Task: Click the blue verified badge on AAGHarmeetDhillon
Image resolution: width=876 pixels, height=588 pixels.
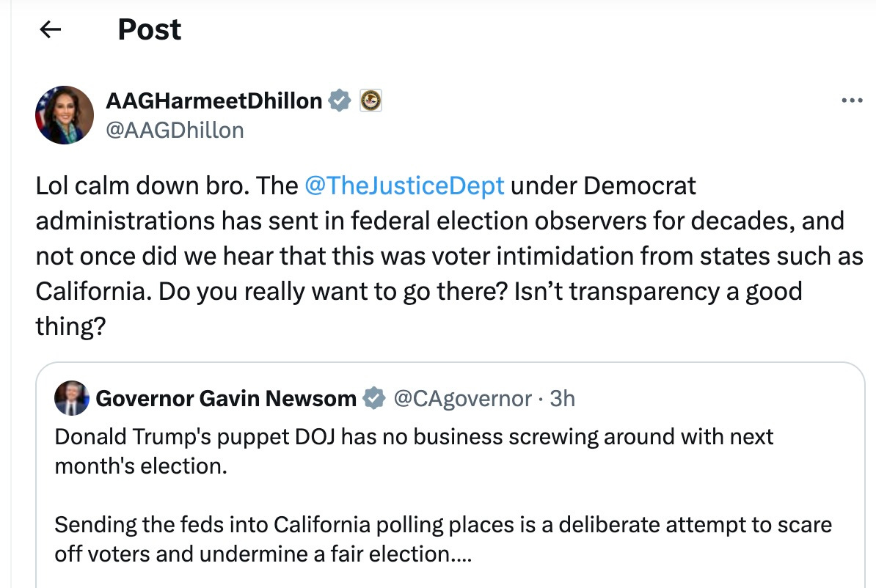Action: (338, 100)
